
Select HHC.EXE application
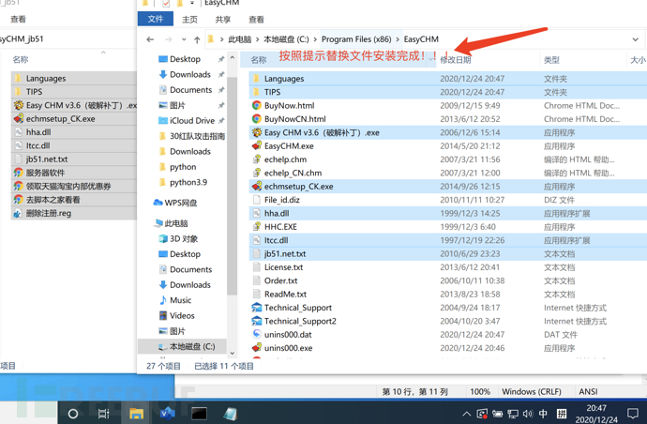tap(280, 227)
